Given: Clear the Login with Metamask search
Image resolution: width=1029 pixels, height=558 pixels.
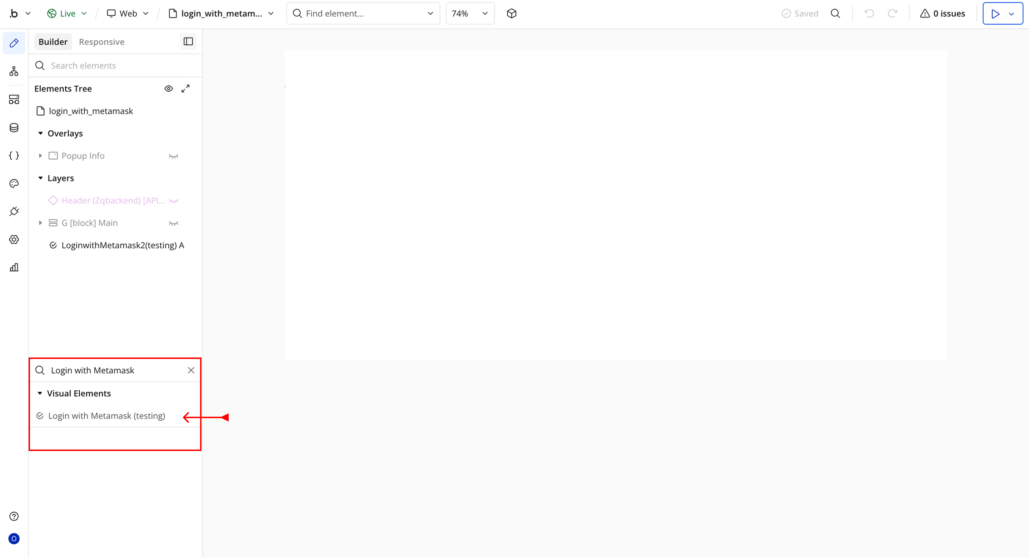Looking at the screenshot, I should tap(191, 370).
